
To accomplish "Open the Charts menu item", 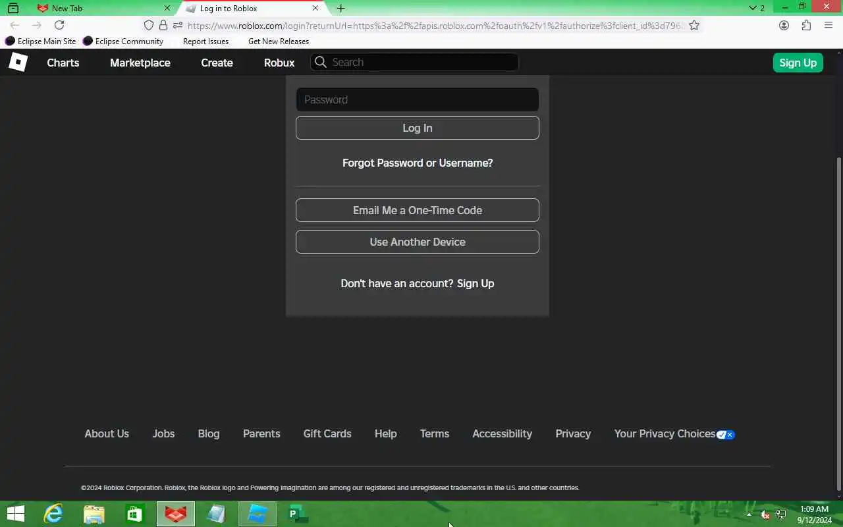I will [63, 63].
